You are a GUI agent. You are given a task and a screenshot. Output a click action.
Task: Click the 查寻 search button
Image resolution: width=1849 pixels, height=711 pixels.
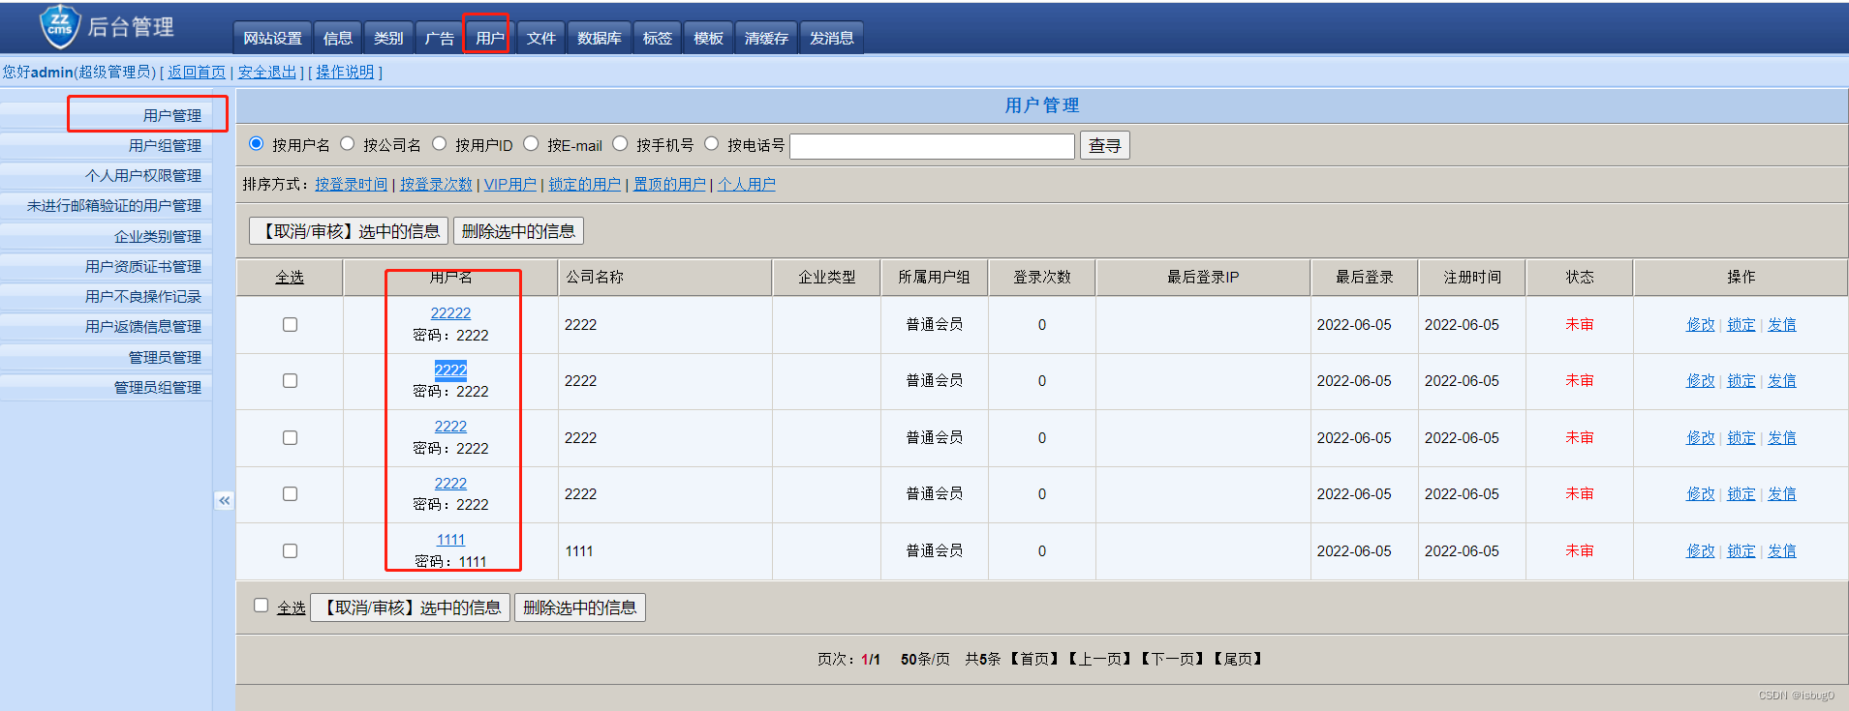pyautogui.click(x=1105, y=145)
